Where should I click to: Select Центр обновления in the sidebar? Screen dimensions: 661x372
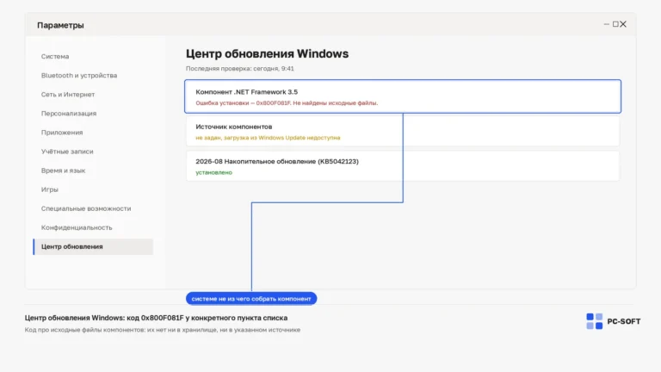click(93, 247)
